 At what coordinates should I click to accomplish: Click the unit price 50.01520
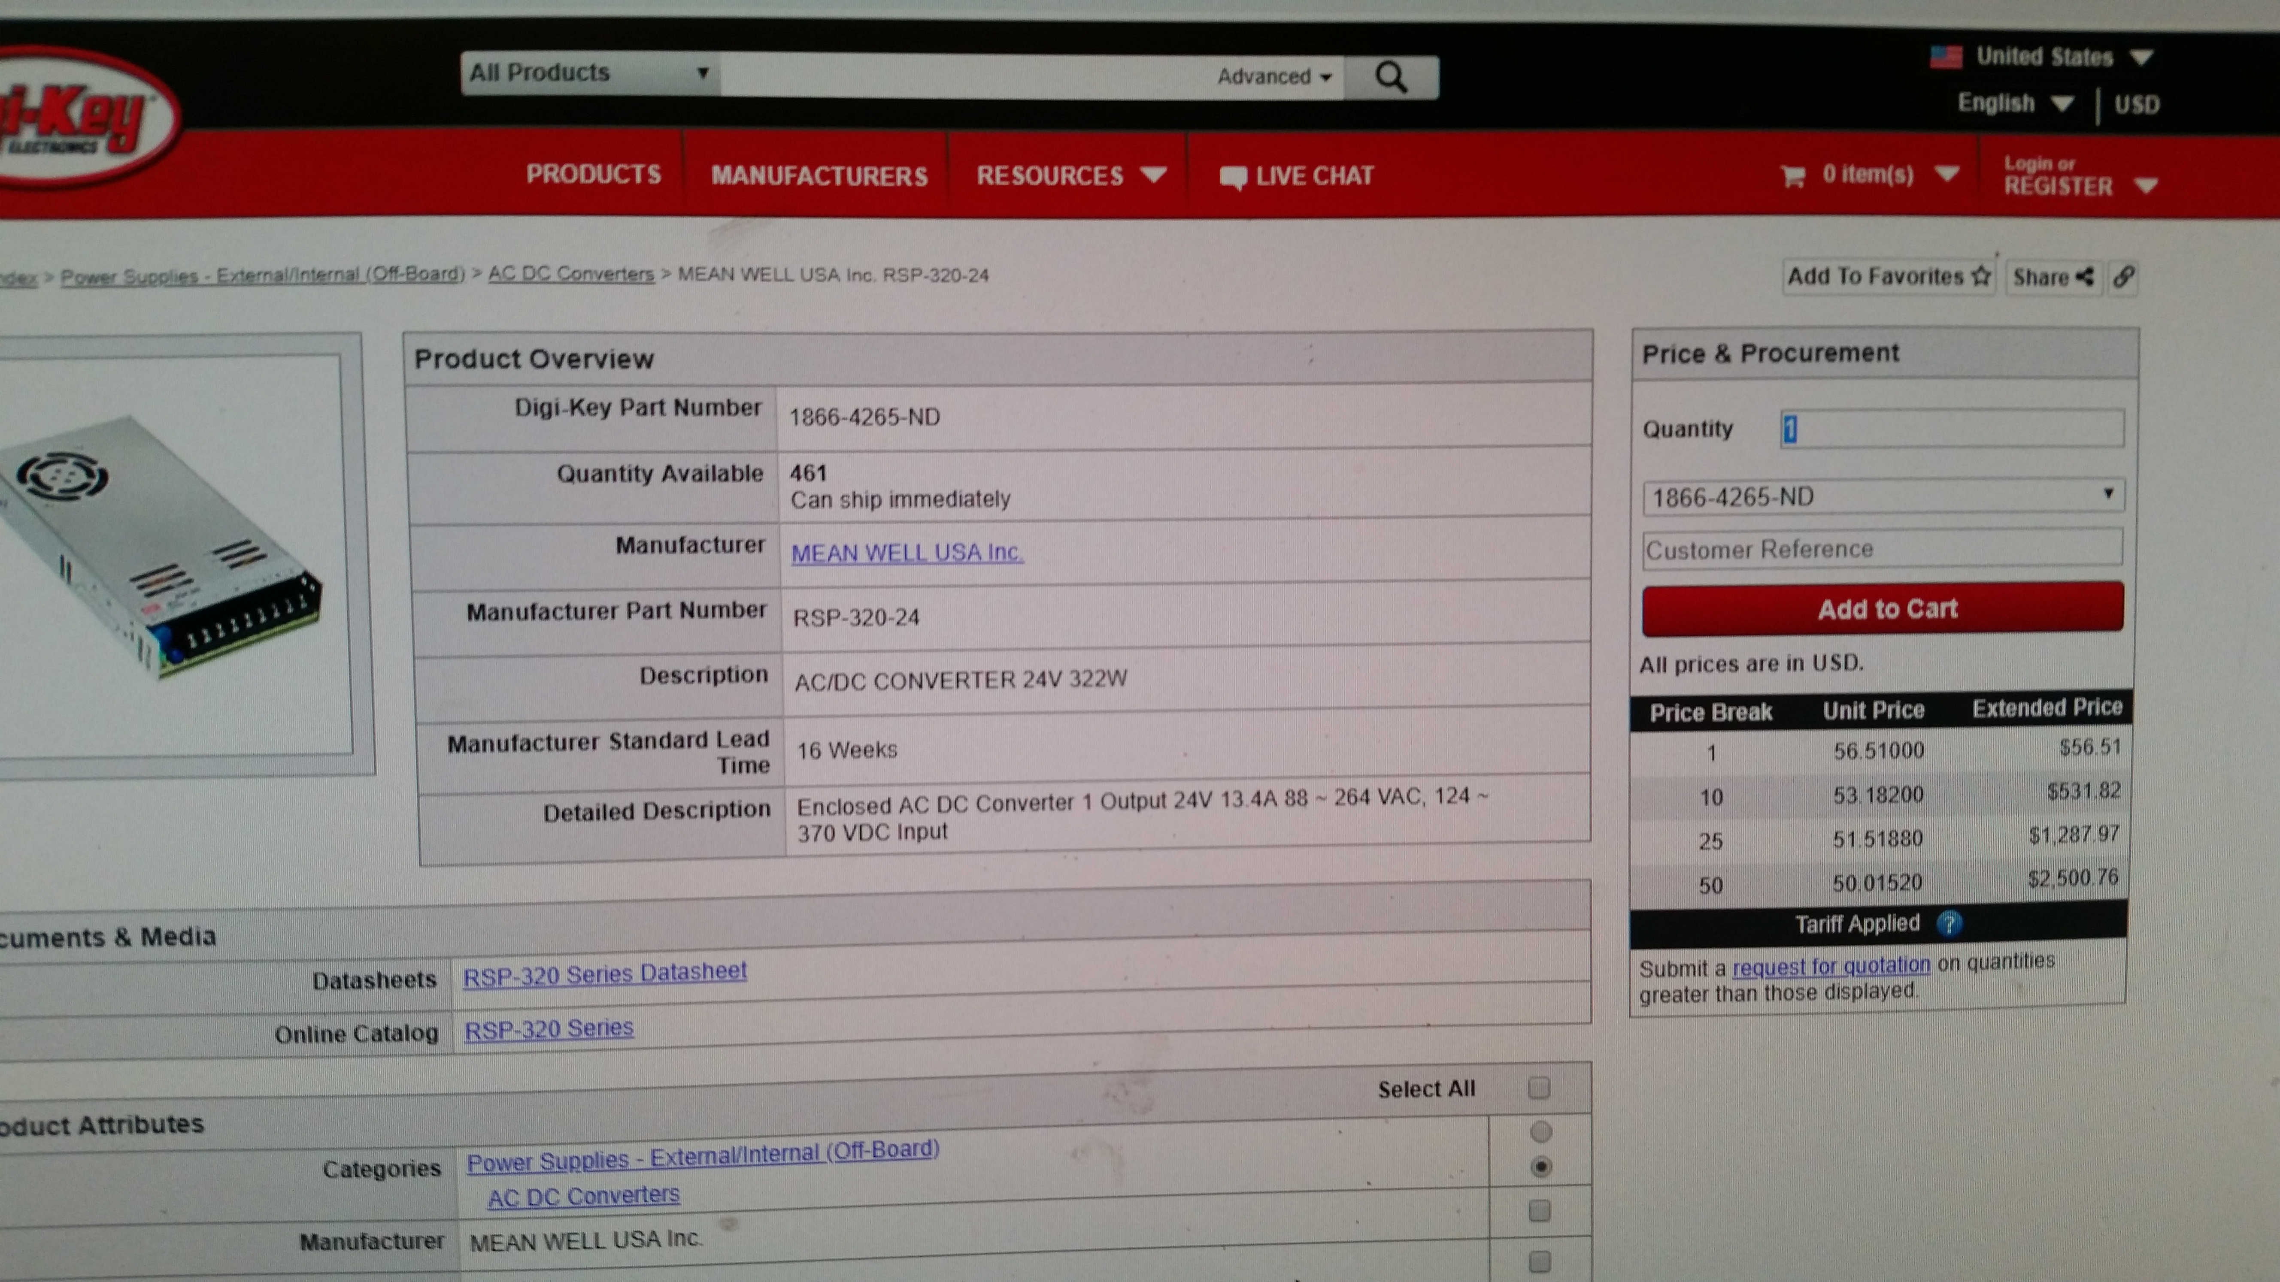tap(1877, 882)
